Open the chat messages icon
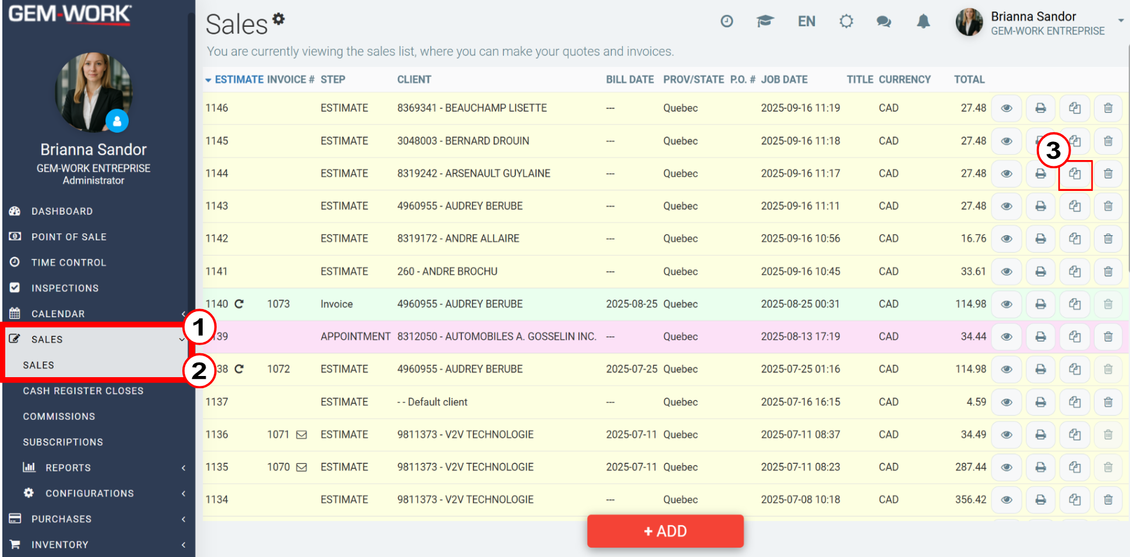Image resolution: width=1130 pixels, height=557 pixels. [x=884, y=22]
